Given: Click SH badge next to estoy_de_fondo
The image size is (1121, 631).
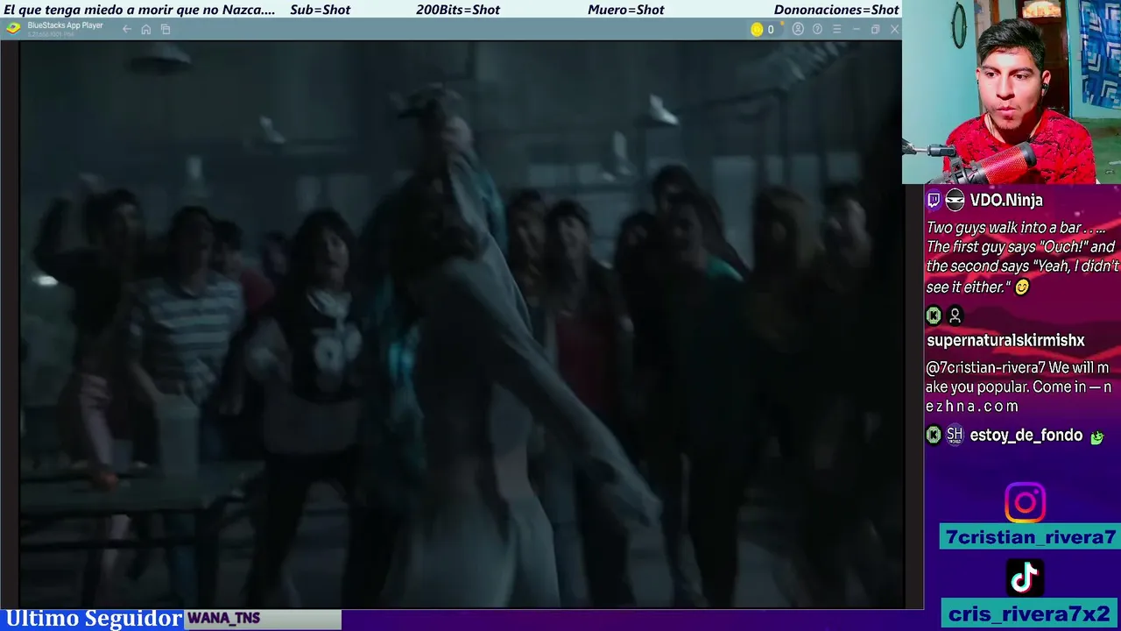Looking at the screenshot, I should point(955,435).
